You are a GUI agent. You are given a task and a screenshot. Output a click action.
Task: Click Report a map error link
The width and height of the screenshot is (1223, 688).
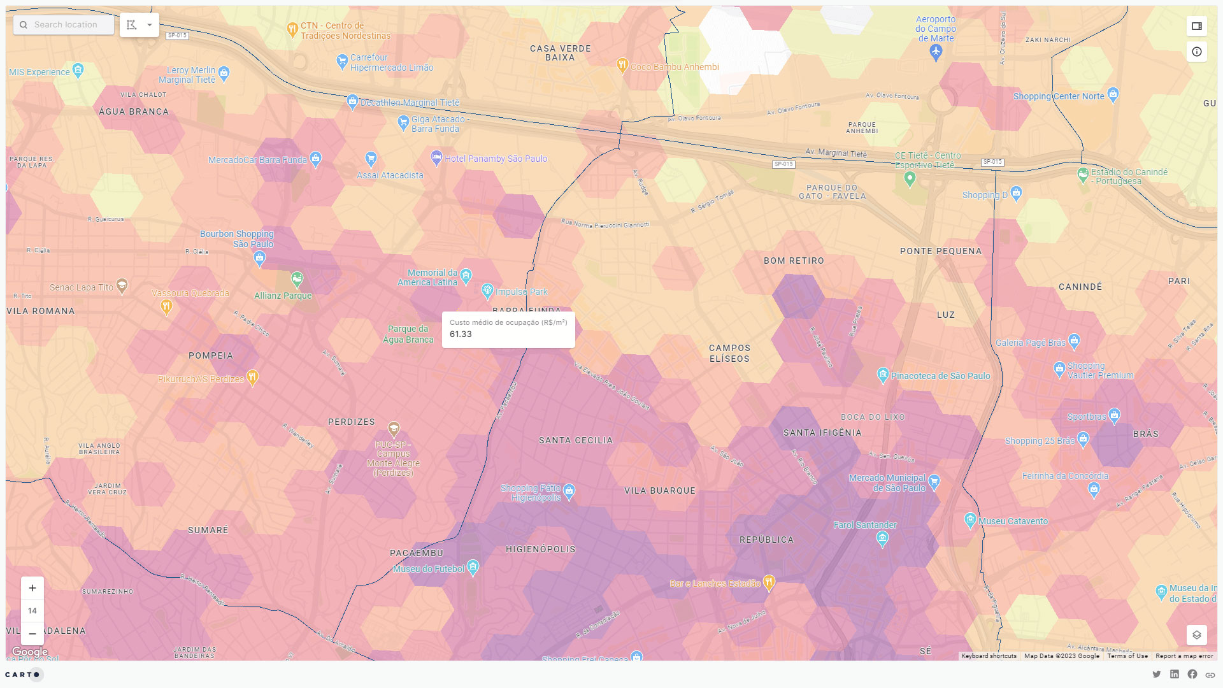(1184, 656)
